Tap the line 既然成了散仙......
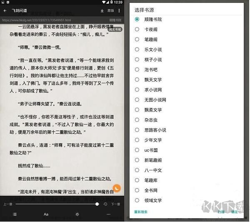The height and width of the screenshot is (222, 250). (x=34, y=166)
